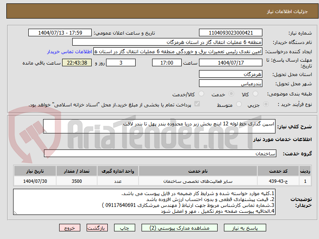Open مشاهده مدارک پیوستی (2) attachments
The image size is (319, 239).
[x=180, y=228]
